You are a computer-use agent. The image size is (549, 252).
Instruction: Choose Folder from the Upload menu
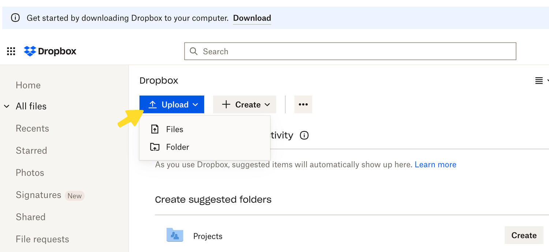coord(205,147)
